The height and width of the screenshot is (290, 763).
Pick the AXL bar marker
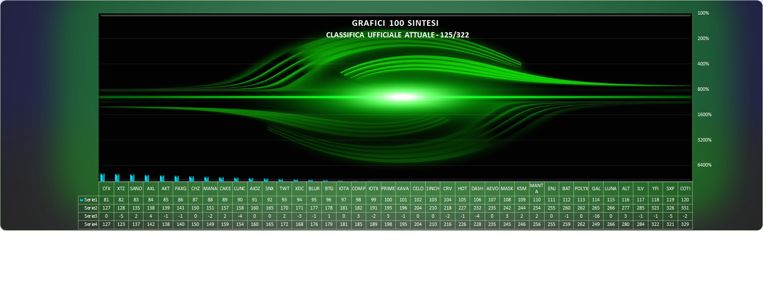tap(147, 178)
